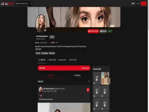Open the EN language selector
The width and height of the screenshot is (149, 112).
click(133, 4)
